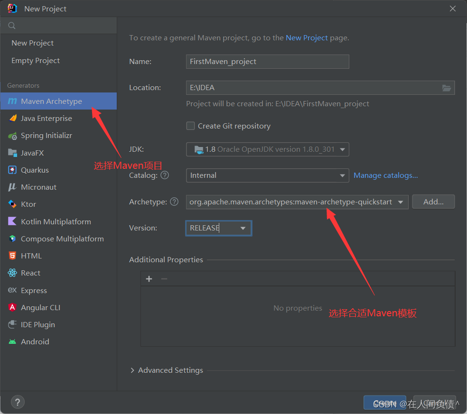Image resolution: width=467 pixels, height=414 pixels.
Task: Click the React atom icon
Action: coord(12,273)
